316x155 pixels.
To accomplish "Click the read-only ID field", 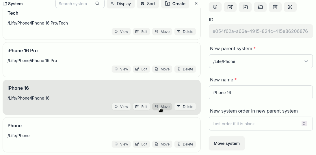I will [x=261, y=31].
